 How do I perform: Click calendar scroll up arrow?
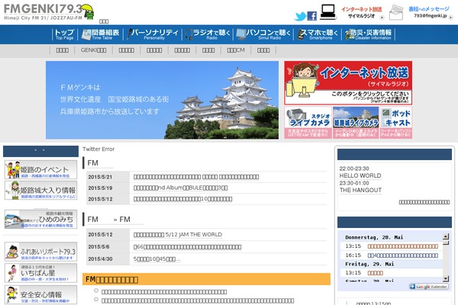446,236
